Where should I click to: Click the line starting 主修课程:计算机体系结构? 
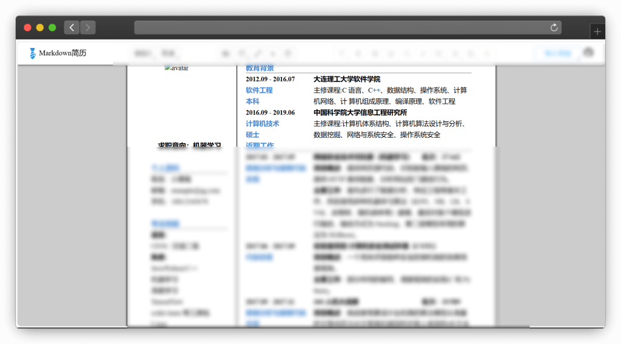tap(389, 124)
